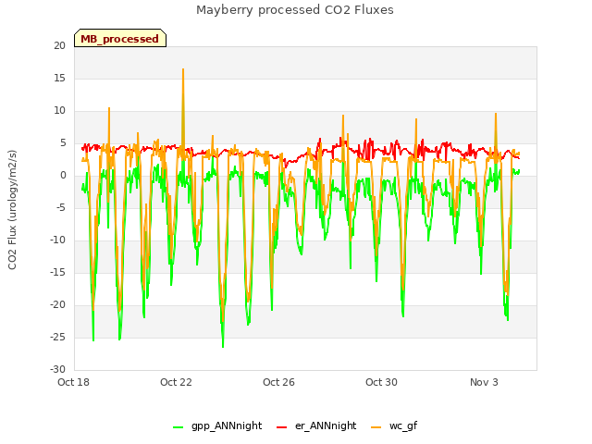Toggle the er_ANNnight legend entry
Screen dimensions: 592x444
click(316, 425)
